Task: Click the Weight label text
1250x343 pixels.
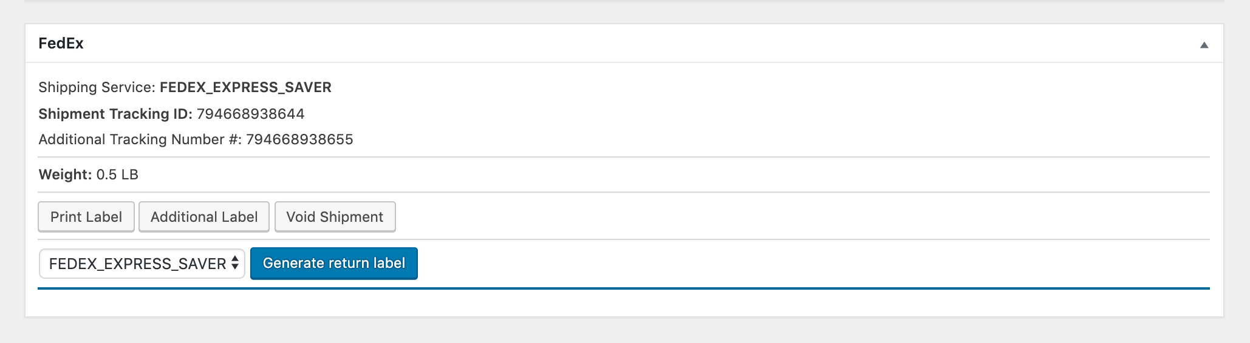Action: [x=65, y=175]
